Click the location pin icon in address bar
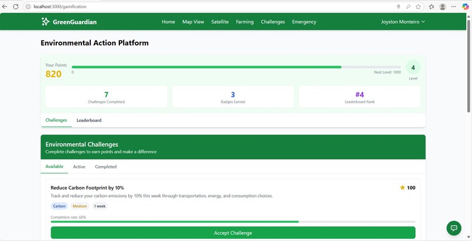This screenshot has height=241, width=472. (x=398, y=6)
